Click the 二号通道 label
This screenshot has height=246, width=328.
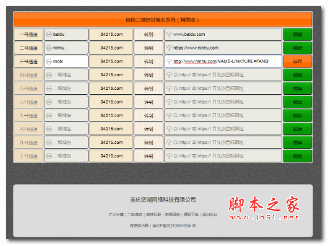28,48
